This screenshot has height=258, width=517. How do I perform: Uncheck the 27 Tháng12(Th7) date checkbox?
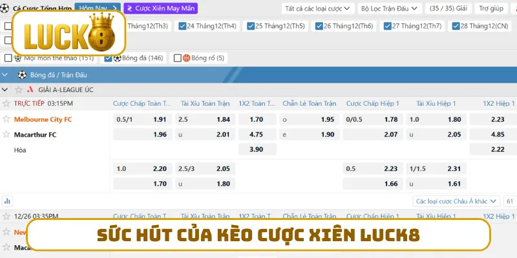click(387, 26)
